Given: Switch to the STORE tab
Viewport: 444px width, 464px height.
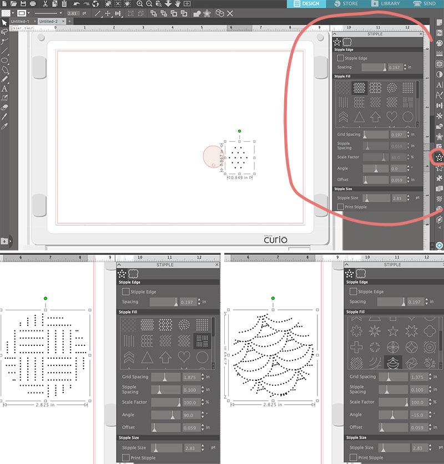Looking at the screenshot, I should pos(346,3).
